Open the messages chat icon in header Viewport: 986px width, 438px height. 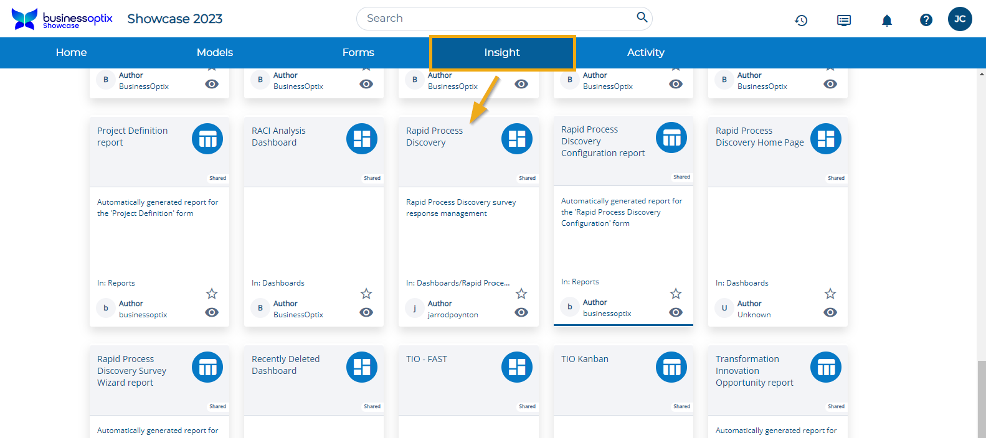(843, 21)
